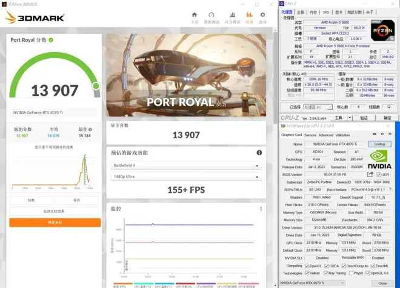Image resolution: width=400 pixels, height=288 pixels.
Task: Switch to the Sensors tab in GPU-Z
Action: (310, 135)
